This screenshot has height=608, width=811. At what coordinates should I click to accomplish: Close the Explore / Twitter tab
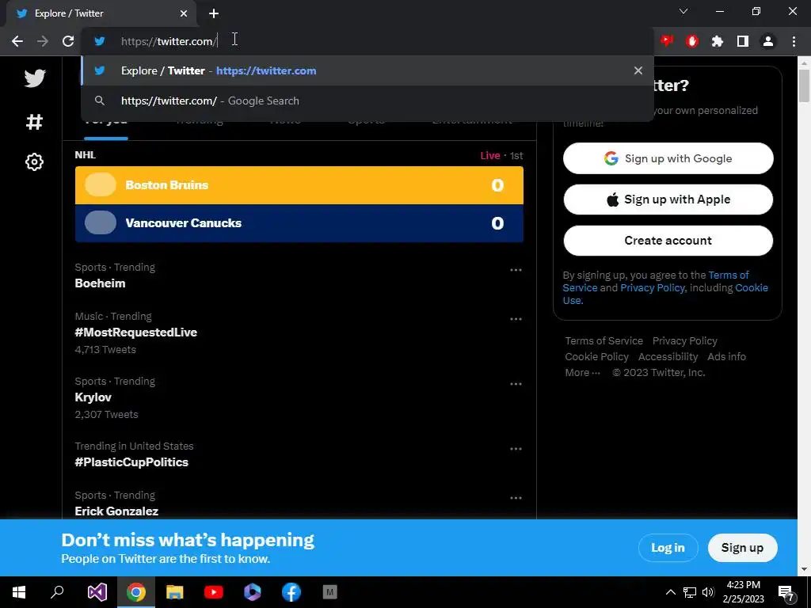184,13
